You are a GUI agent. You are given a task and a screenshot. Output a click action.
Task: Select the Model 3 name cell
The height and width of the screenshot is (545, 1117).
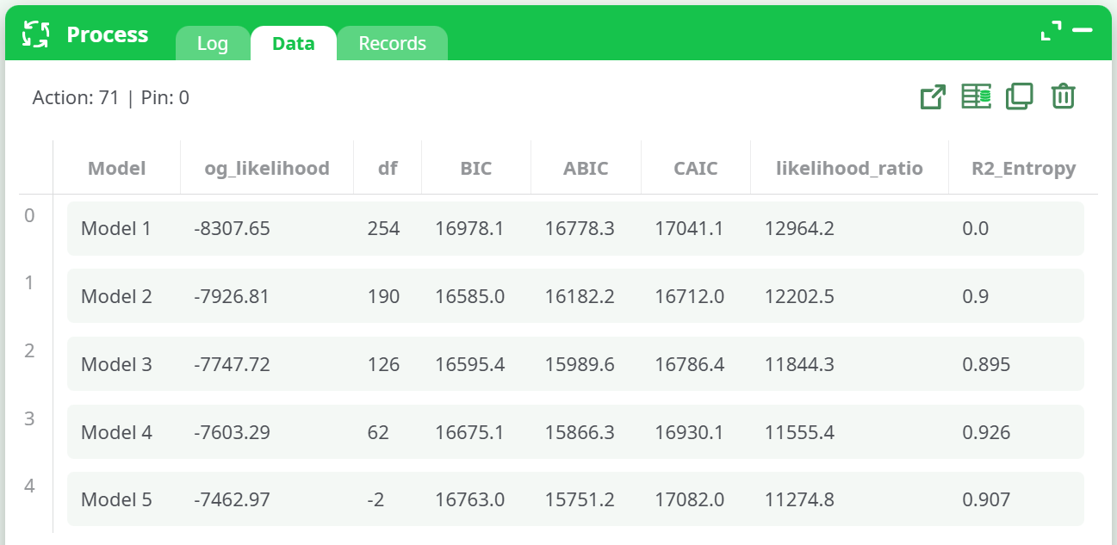(x=116, y=365)
